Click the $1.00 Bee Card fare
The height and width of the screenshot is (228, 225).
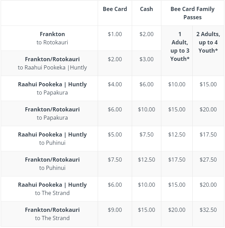point(115,34)
